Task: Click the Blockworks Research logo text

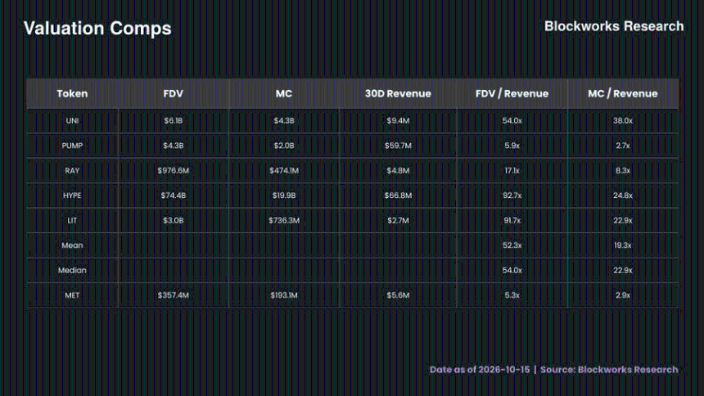Action: (614, 26)
